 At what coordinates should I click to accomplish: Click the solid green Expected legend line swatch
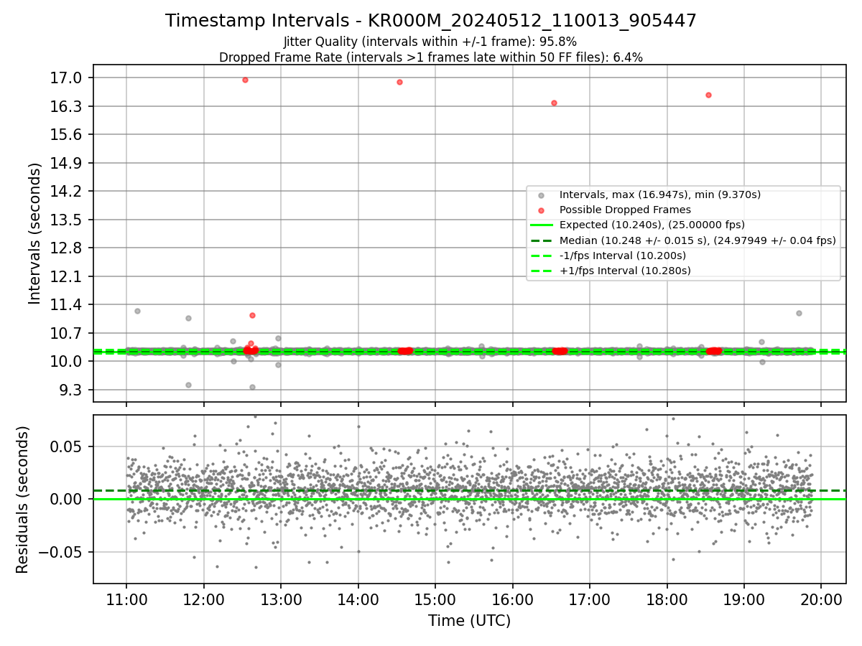click(541, 225)
